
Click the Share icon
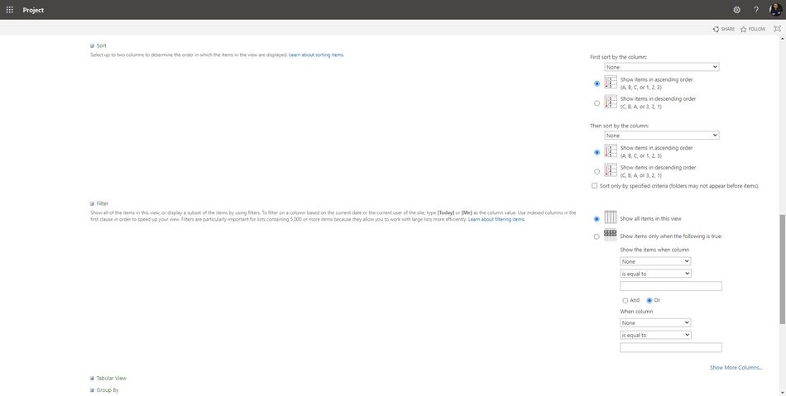tap(716, 29)
